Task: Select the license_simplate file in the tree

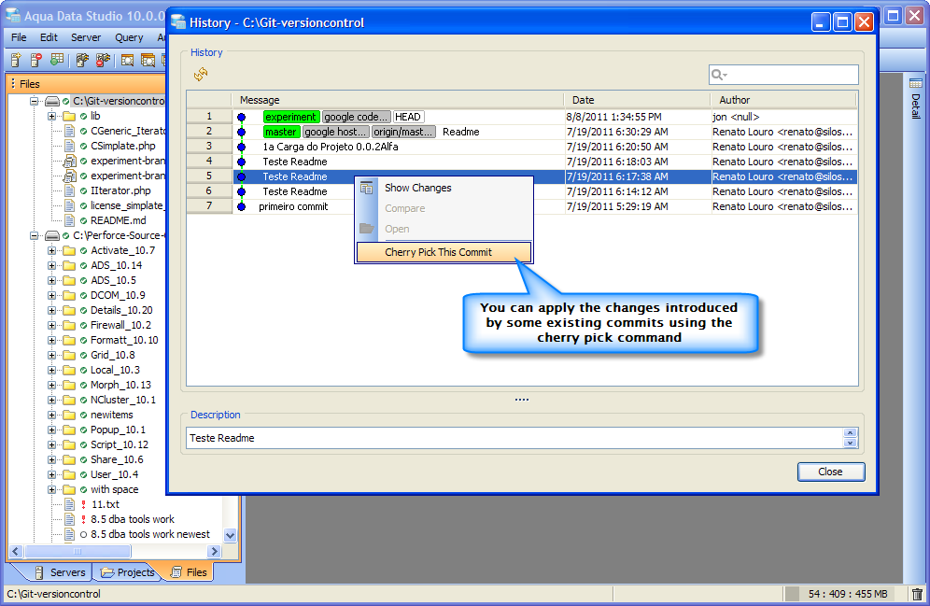Action: (126, 205)
